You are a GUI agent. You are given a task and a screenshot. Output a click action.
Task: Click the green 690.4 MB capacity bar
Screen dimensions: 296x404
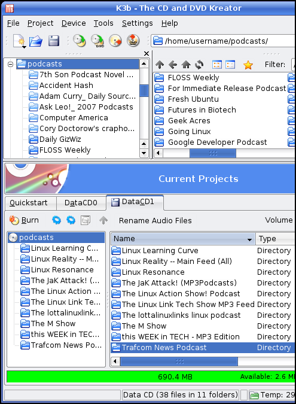click(151, 376)
